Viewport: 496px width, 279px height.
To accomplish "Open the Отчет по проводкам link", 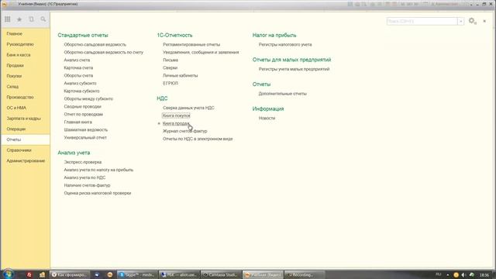I will pyautogui.click(x=83, y=114).
